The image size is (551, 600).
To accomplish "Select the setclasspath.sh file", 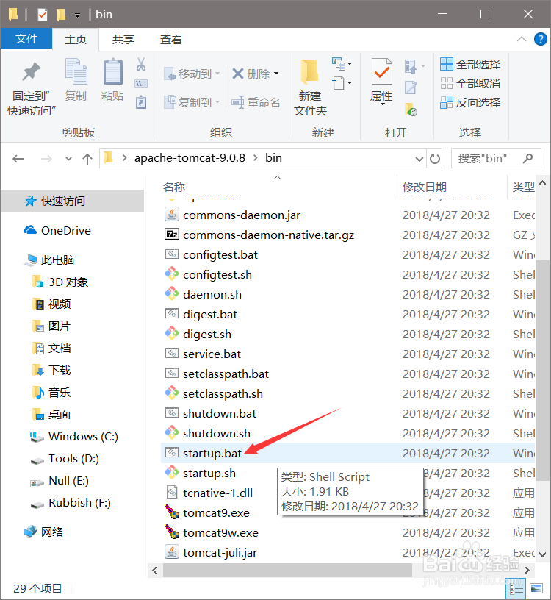I will [x=223, y=393].
